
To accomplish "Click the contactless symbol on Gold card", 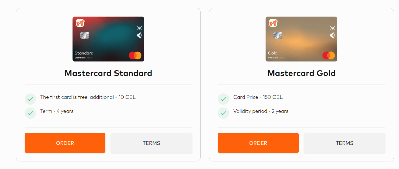I will [332, 36].
